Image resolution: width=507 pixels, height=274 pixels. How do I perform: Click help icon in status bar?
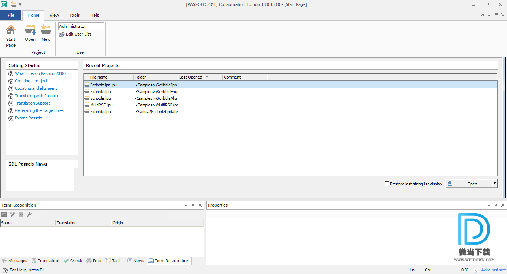point(5,270)
